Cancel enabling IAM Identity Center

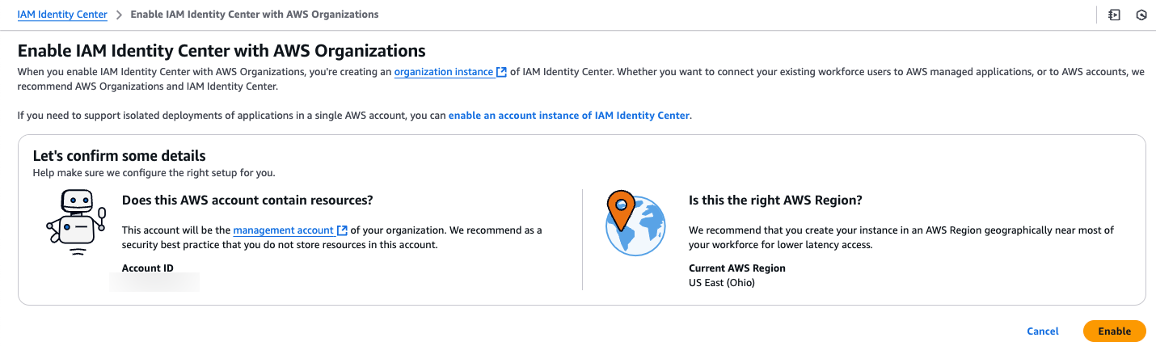tap(1043, 331)
